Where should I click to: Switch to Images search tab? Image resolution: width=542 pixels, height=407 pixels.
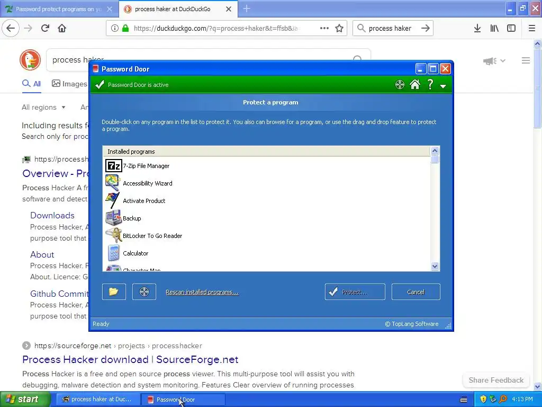click(x=69, y=84)
